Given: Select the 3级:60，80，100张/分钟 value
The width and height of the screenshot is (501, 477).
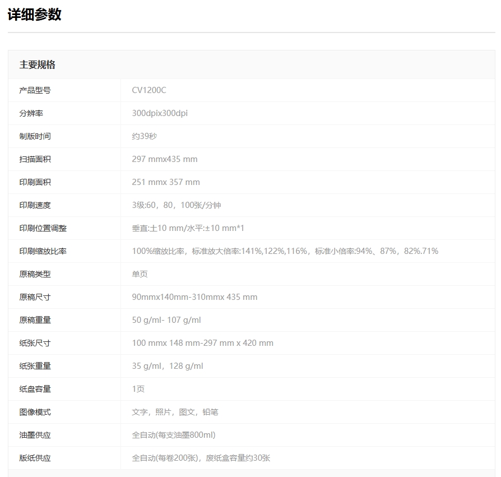Looking at the screenshot, I should pyautogui.click(x=177, y=206).
